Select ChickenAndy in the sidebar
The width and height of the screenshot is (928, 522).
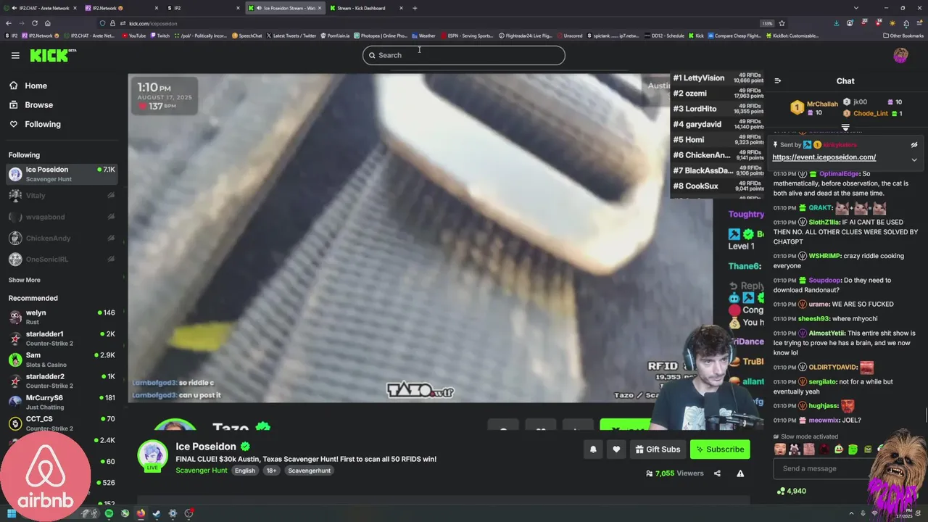click(x=62, y=239)
